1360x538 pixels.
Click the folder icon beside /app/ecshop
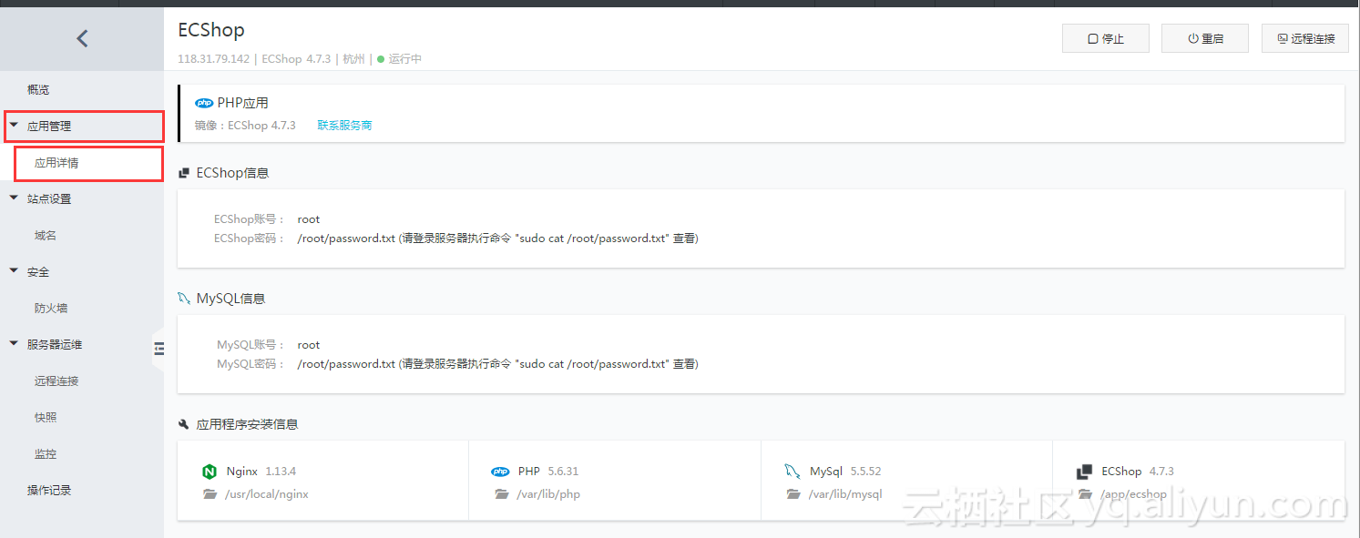(x=1084, y=494)
